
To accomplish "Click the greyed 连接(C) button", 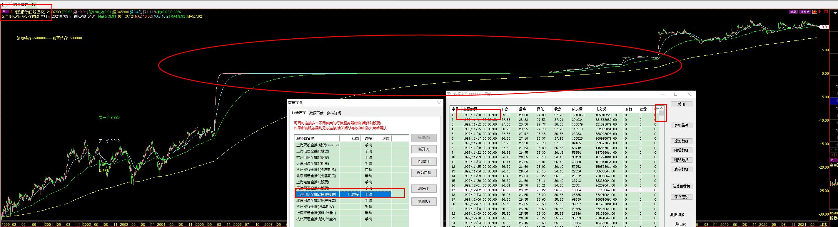I will [x=423, y=138].
